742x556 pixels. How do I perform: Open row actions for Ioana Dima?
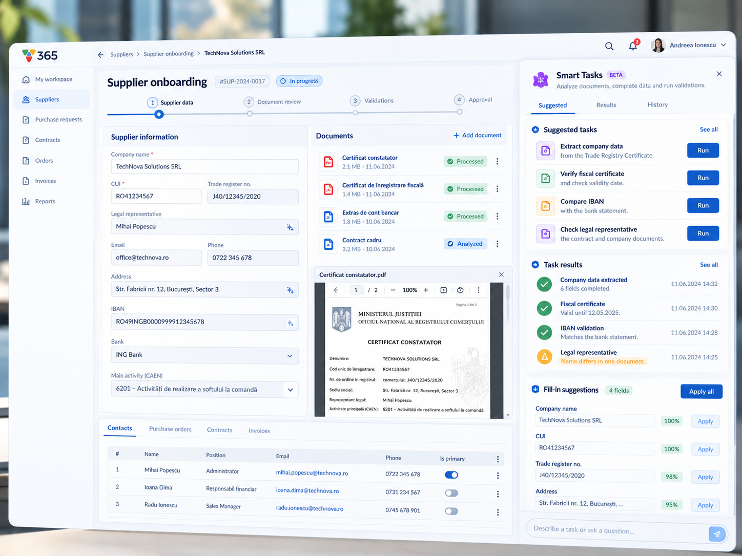point(498,494)
